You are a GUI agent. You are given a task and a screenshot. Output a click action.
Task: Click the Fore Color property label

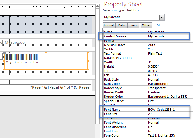click(x=112, y=135)
